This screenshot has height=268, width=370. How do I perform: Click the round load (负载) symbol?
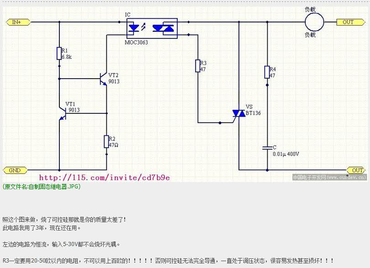pos(314,21)
